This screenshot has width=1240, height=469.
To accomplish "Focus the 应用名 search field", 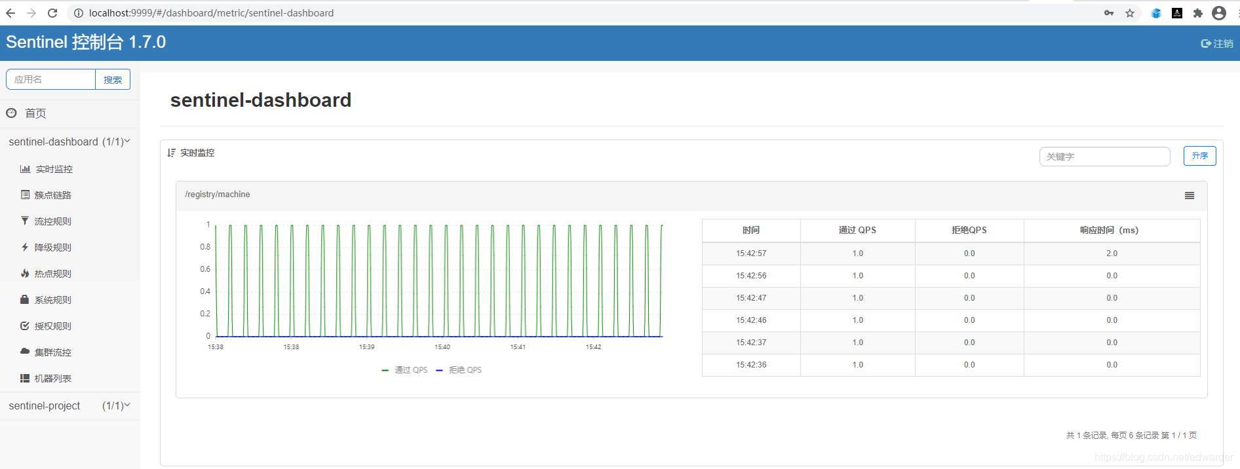I will (x=51, y=79).
